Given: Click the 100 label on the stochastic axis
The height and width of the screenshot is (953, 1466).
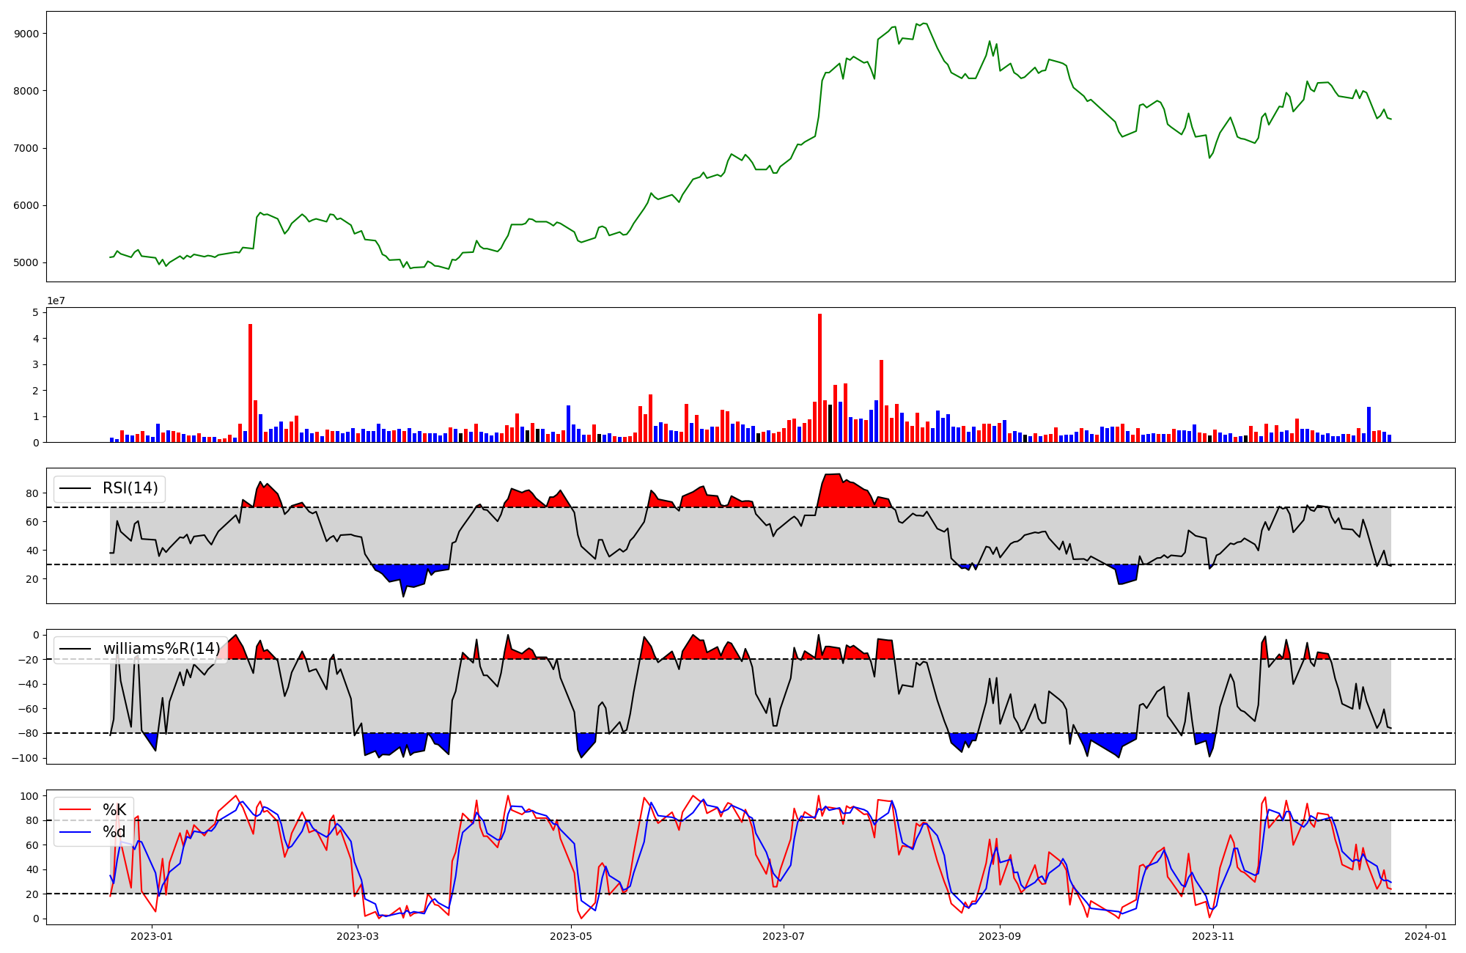Looking at the screenshot, I should [x=29, y=796].
